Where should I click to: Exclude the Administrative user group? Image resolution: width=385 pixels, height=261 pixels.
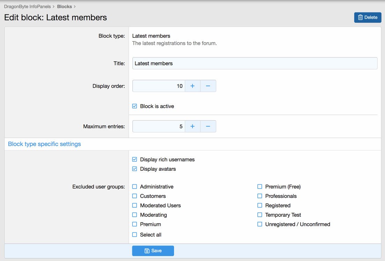click(x=135, y=187)
